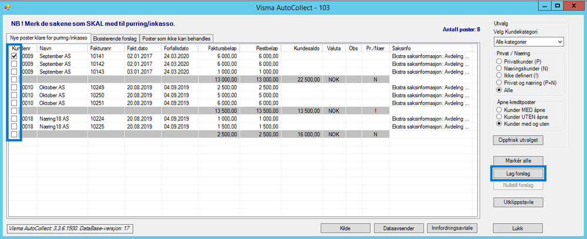
Task: Select the 10250 invoice number cell
Action: coord(106,95)
